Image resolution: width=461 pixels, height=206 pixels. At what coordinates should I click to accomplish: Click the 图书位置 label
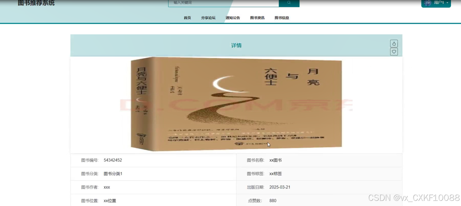tap(90, 201)
